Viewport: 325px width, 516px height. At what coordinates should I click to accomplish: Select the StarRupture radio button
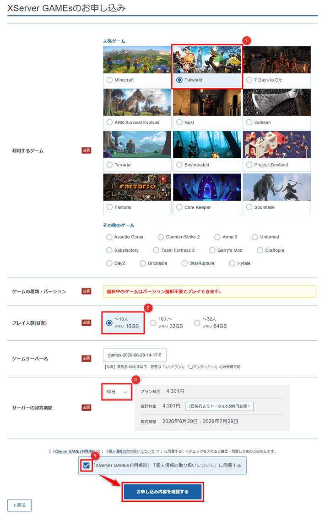(x=185, y=263)
